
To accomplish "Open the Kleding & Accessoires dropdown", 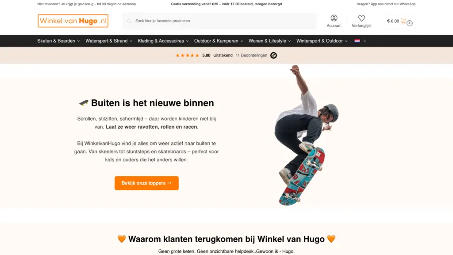I will pos(163,41).
